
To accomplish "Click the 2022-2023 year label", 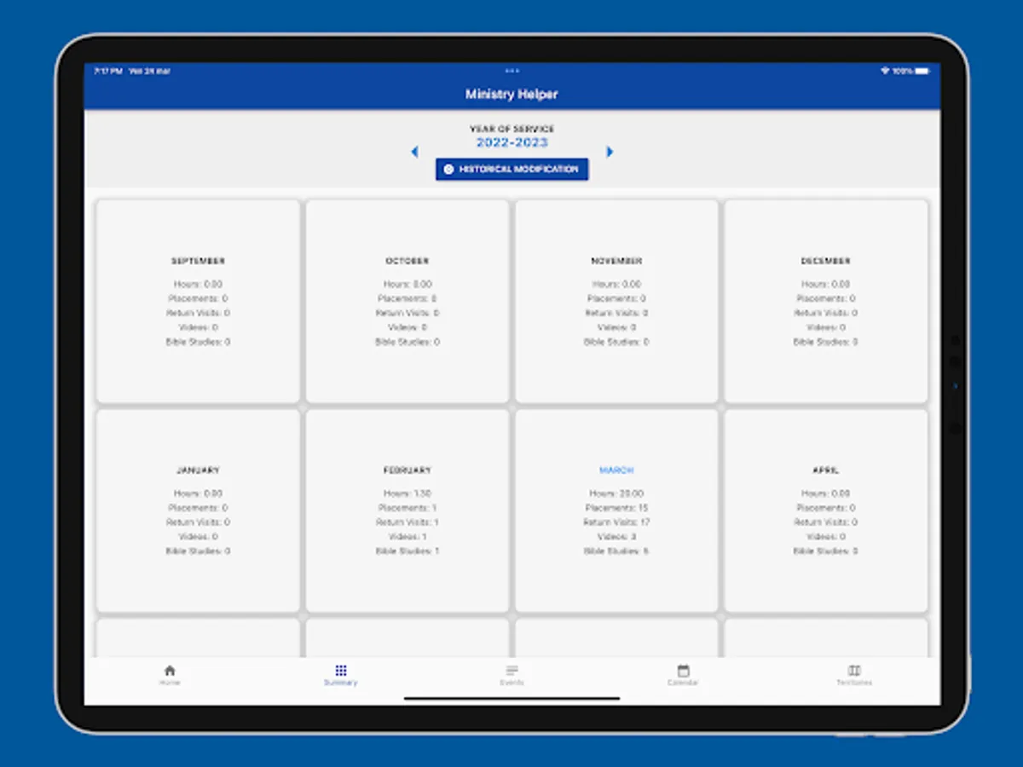I will point(511,142).
